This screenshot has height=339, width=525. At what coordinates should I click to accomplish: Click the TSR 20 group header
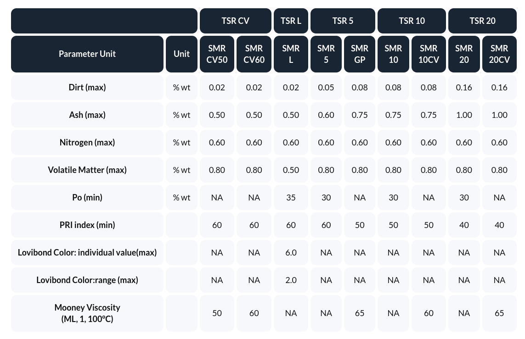pyautogui.click(x=482, y=21)
